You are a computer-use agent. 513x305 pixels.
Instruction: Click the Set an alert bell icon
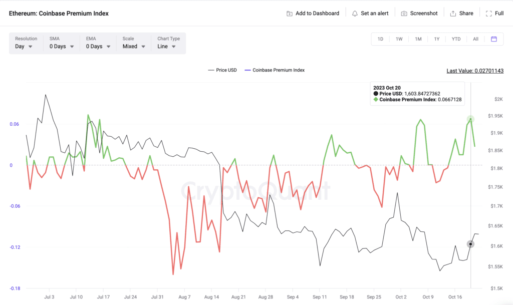(355, 14)
